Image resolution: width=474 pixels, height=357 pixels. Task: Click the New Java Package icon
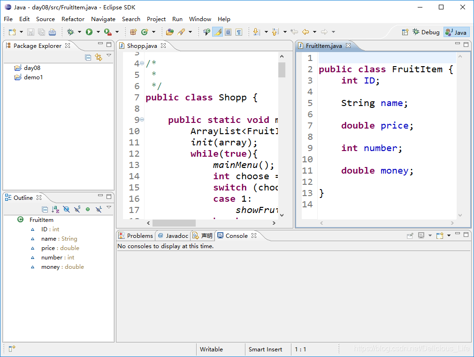click(x=133, y=32)
